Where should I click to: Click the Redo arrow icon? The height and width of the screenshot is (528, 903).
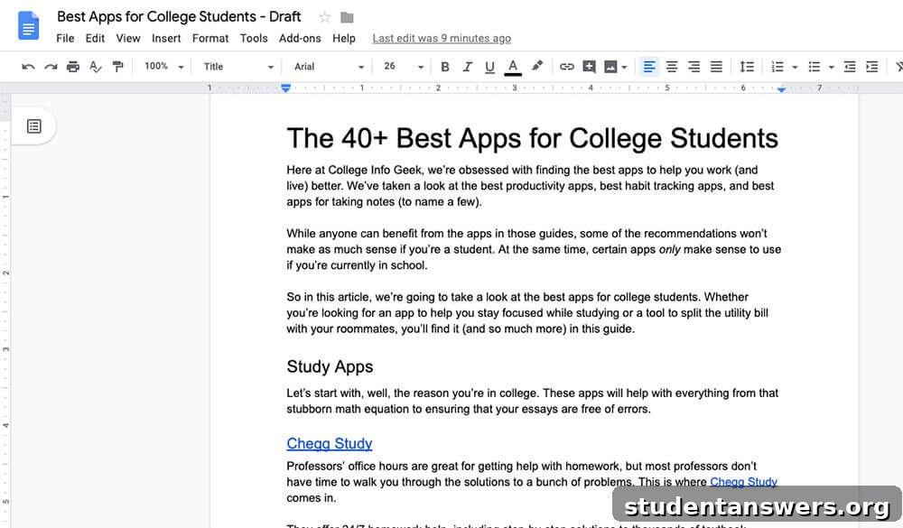[51, 67]
